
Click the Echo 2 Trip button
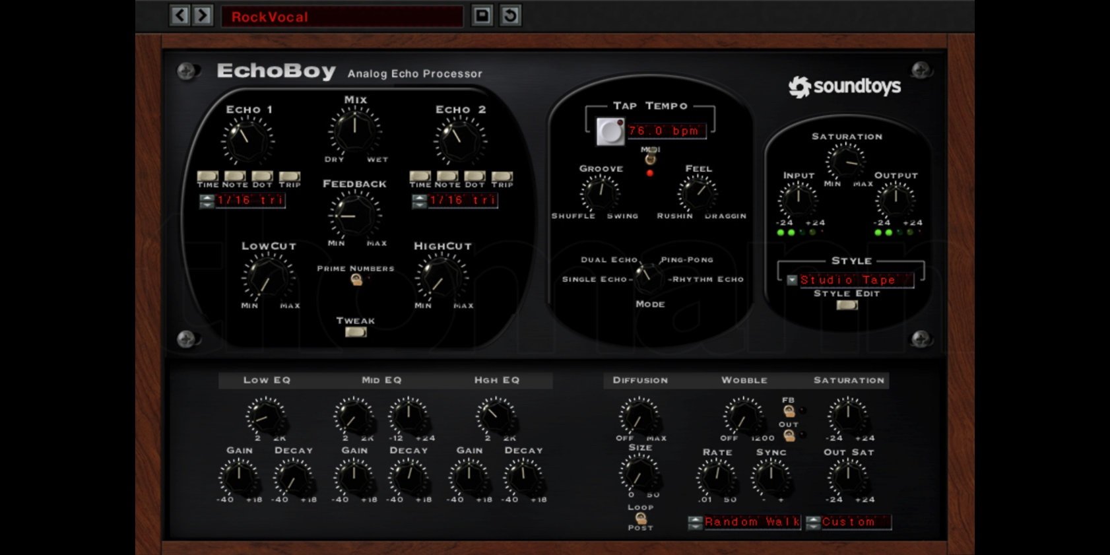(x=502, y=176)
